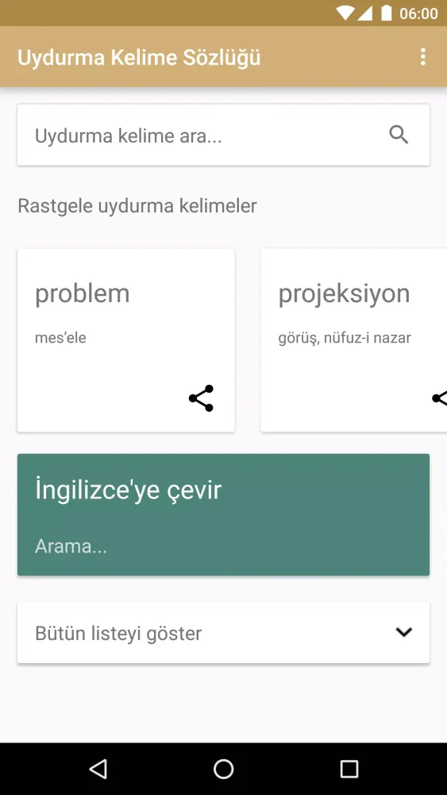This screenshot has width=447, height=795.
Task: Open the "projeksiyon" word card
Action: (x=354, y=340)
